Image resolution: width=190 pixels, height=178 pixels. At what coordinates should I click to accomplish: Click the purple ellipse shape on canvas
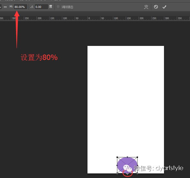[127, 165]
